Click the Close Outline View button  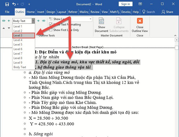140,25
